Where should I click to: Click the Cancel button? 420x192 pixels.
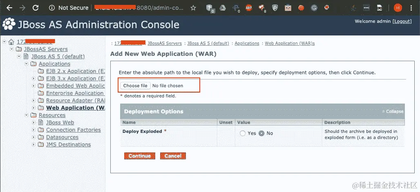(x=173, y=156)
